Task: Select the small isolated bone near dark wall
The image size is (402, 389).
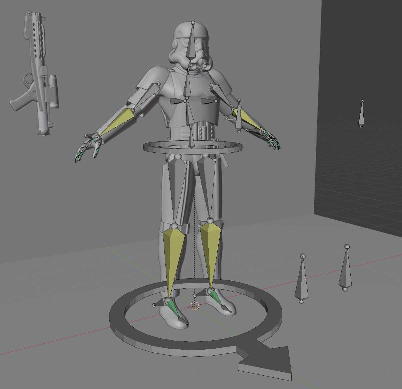Action: 362,114
